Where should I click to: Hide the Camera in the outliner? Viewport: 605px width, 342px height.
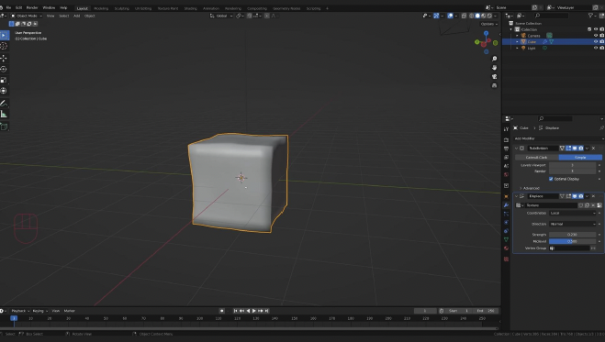pyautogui.click(x=595, y=36)
